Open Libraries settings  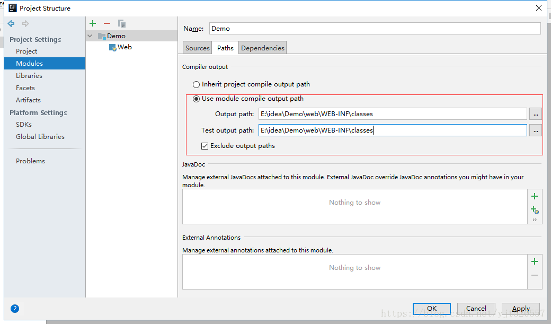[29, 76]
